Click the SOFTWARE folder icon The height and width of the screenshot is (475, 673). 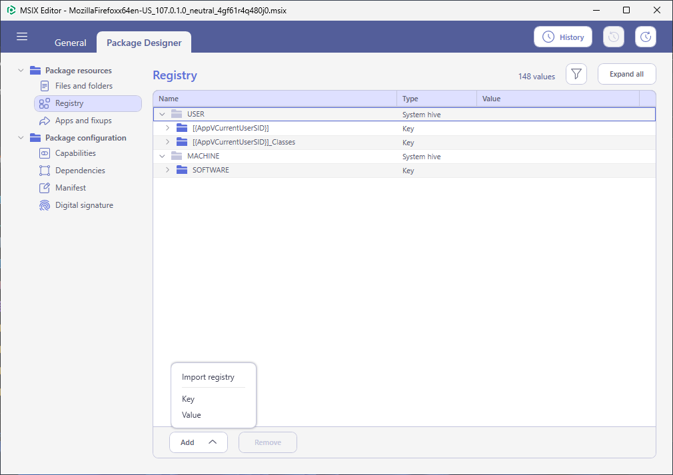pyautogui.click(x=182, y=170)
